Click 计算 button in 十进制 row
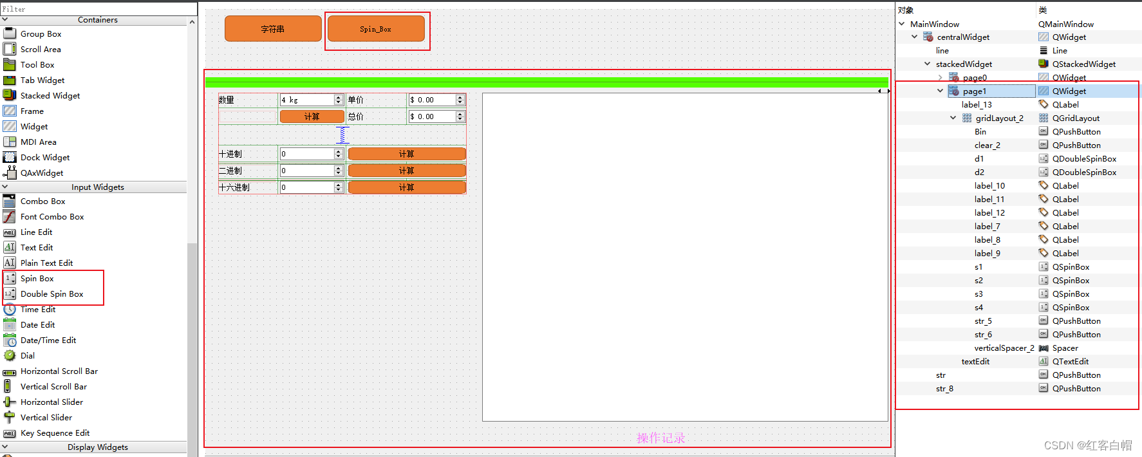Screen dimensions: 1142x457 click(407, 154)
